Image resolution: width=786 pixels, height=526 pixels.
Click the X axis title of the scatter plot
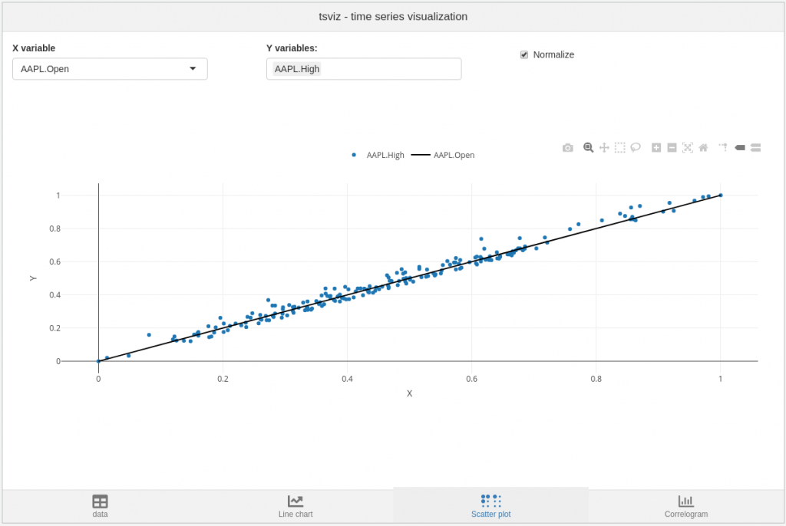tap(410, 394)
